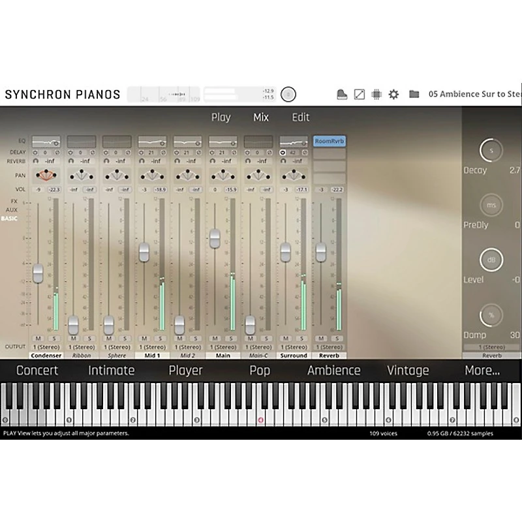Solo the Surround channel

(302, 338)
